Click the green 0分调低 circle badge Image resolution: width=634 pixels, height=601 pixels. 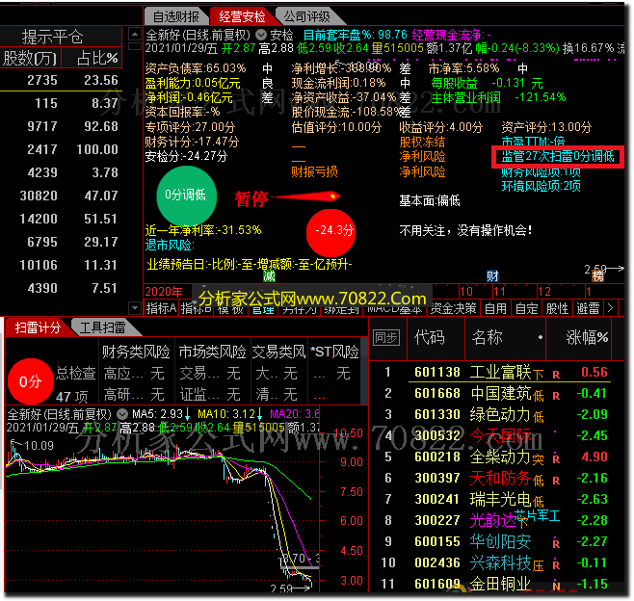[186, 196]
